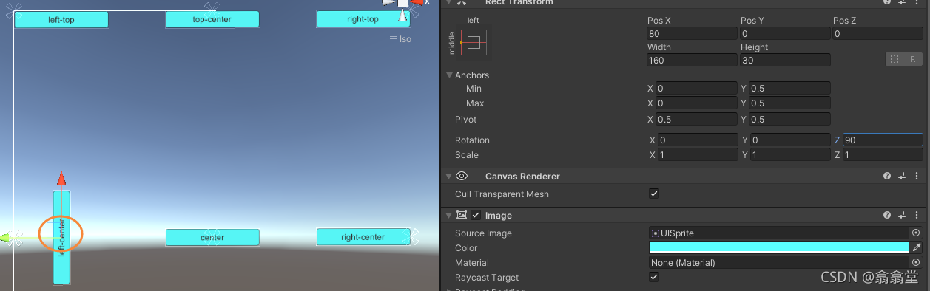Click Scale Y field
Screen dimensions: 930x291
tap(790, 155)
